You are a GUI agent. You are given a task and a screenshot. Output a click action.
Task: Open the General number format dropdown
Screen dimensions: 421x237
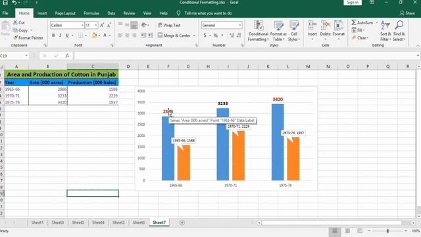point(239,25)
